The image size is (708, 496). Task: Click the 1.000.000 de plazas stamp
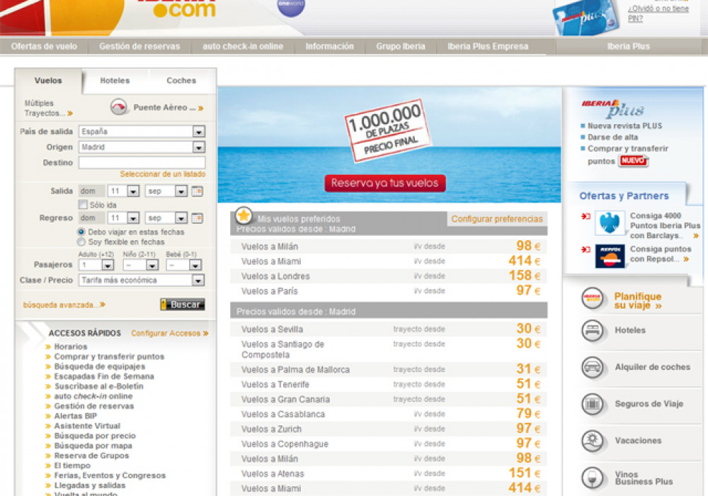[388, 130]
